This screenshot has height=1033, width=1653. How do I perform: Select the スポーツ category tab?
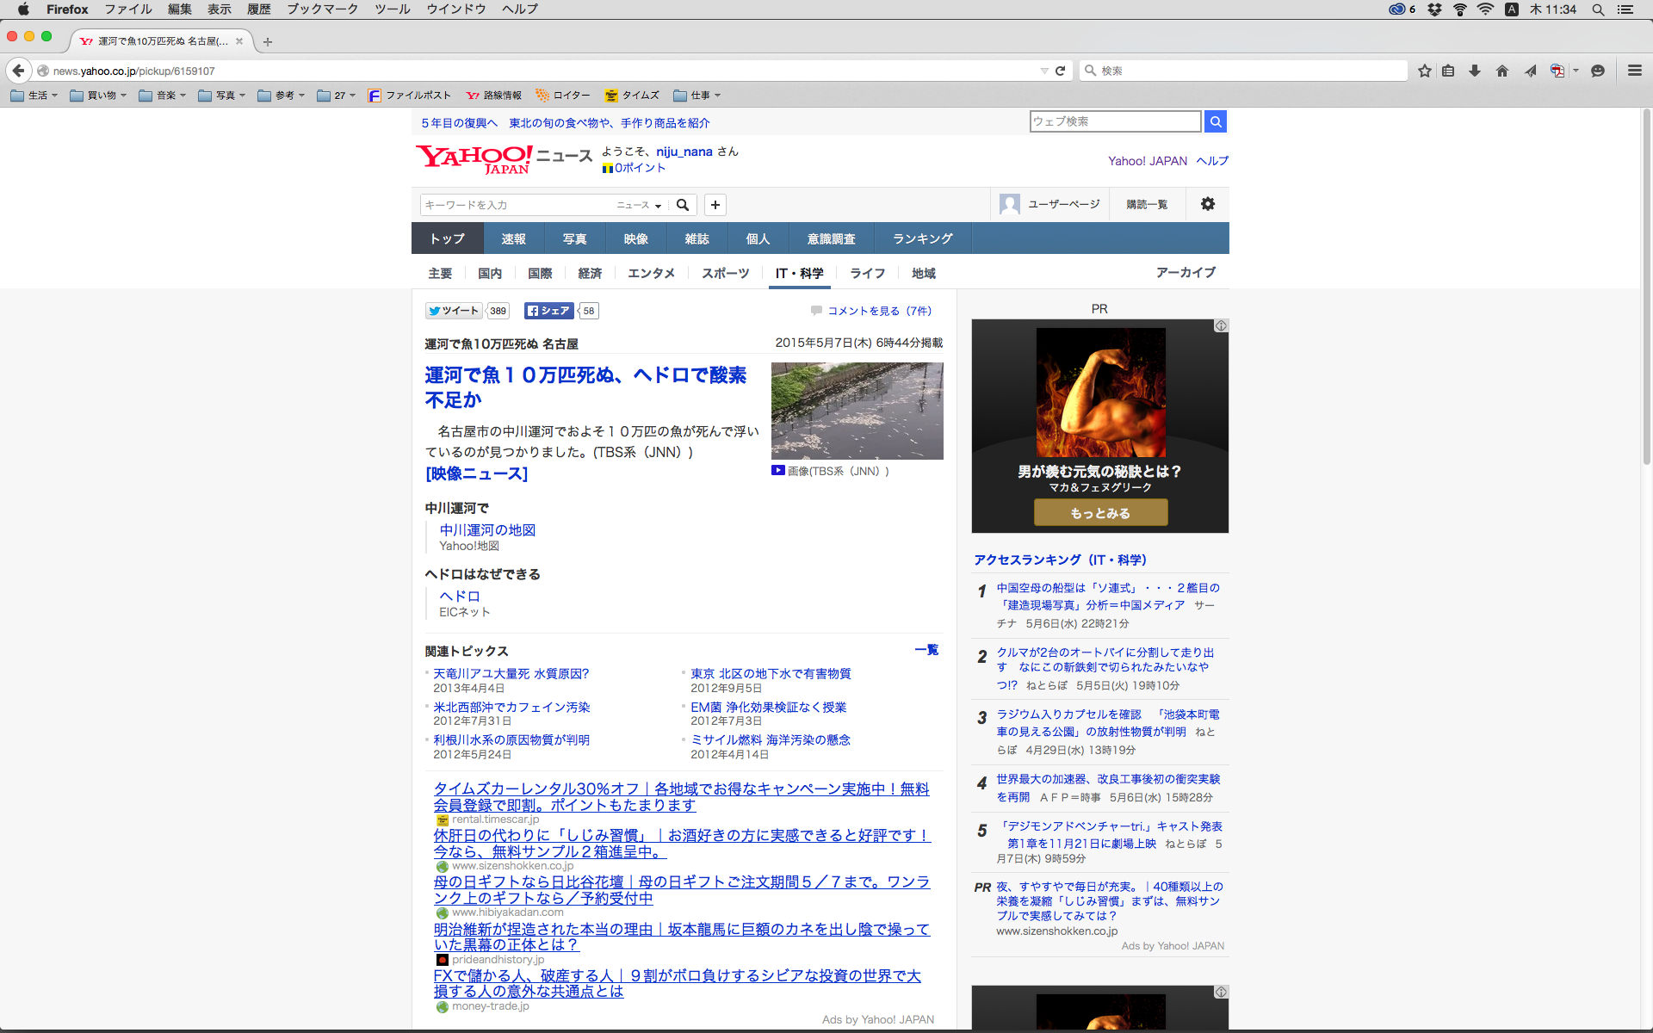(725, 273)
